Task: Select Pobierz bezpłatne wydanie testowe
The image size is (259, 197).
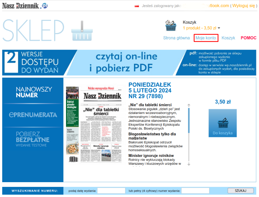Action: point(33,139)
